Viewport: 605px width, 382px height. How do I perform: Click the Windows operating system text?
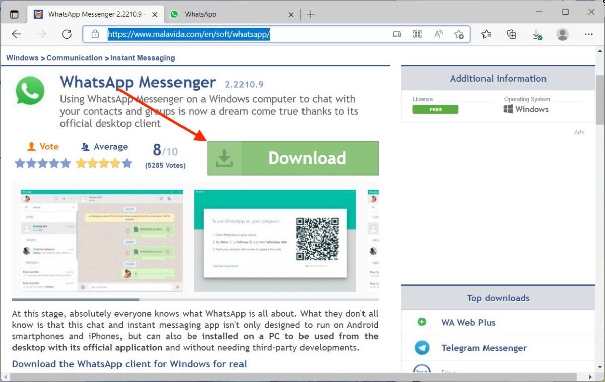532,109
